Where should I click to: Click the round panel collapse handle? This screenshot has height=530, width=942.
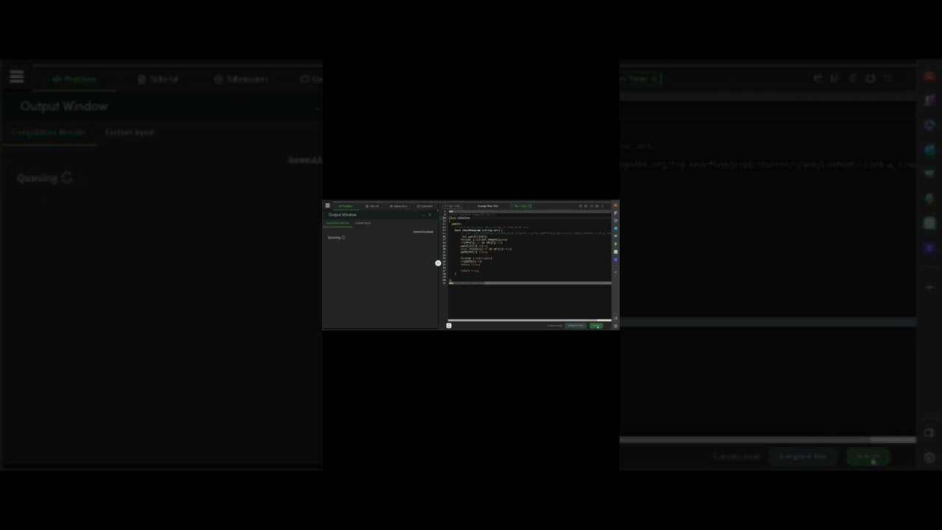438,263
